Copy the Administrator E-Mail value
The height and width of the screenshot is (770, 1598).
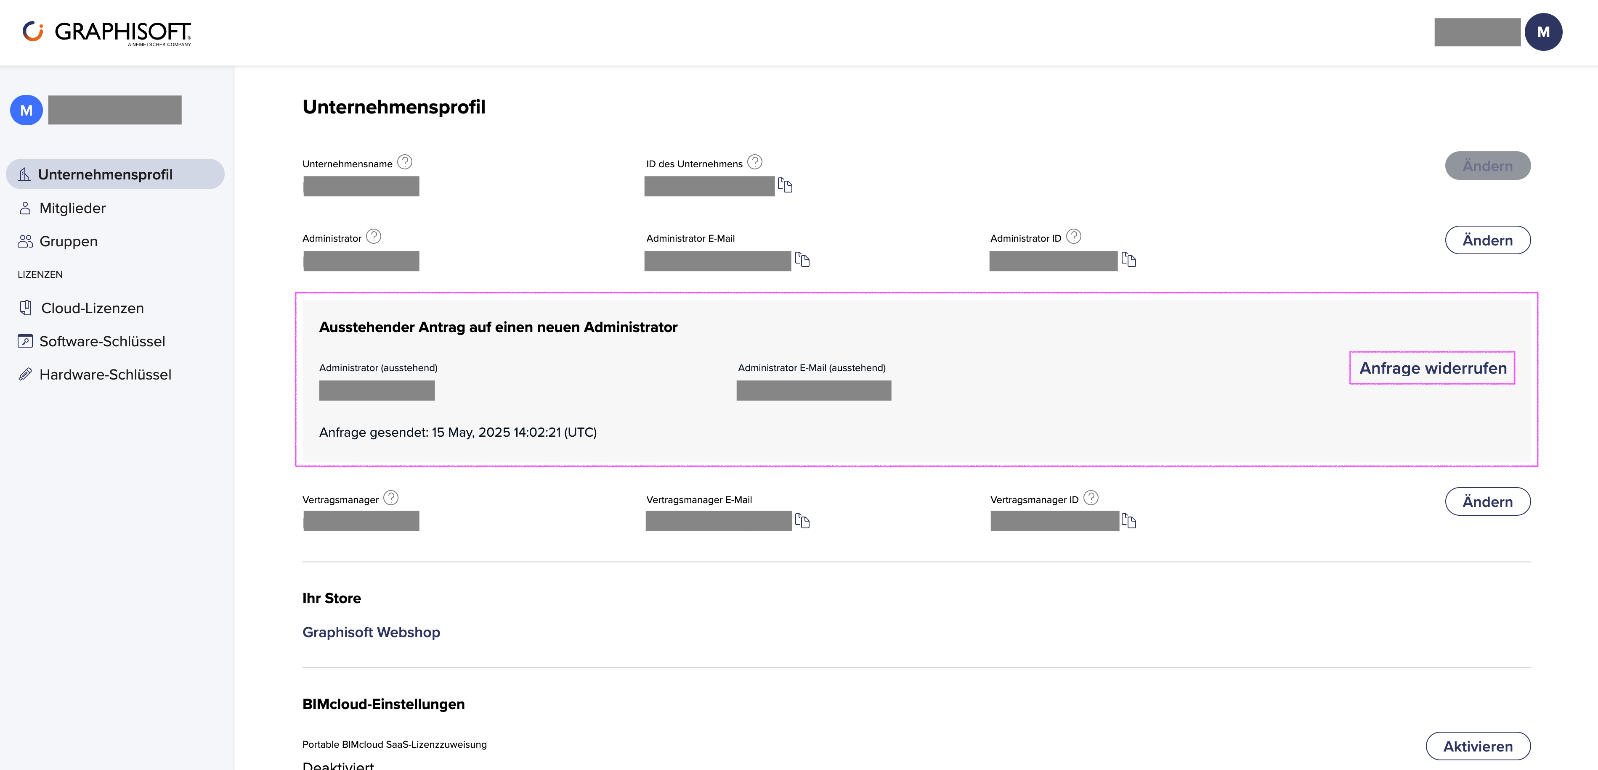(802, 260)
